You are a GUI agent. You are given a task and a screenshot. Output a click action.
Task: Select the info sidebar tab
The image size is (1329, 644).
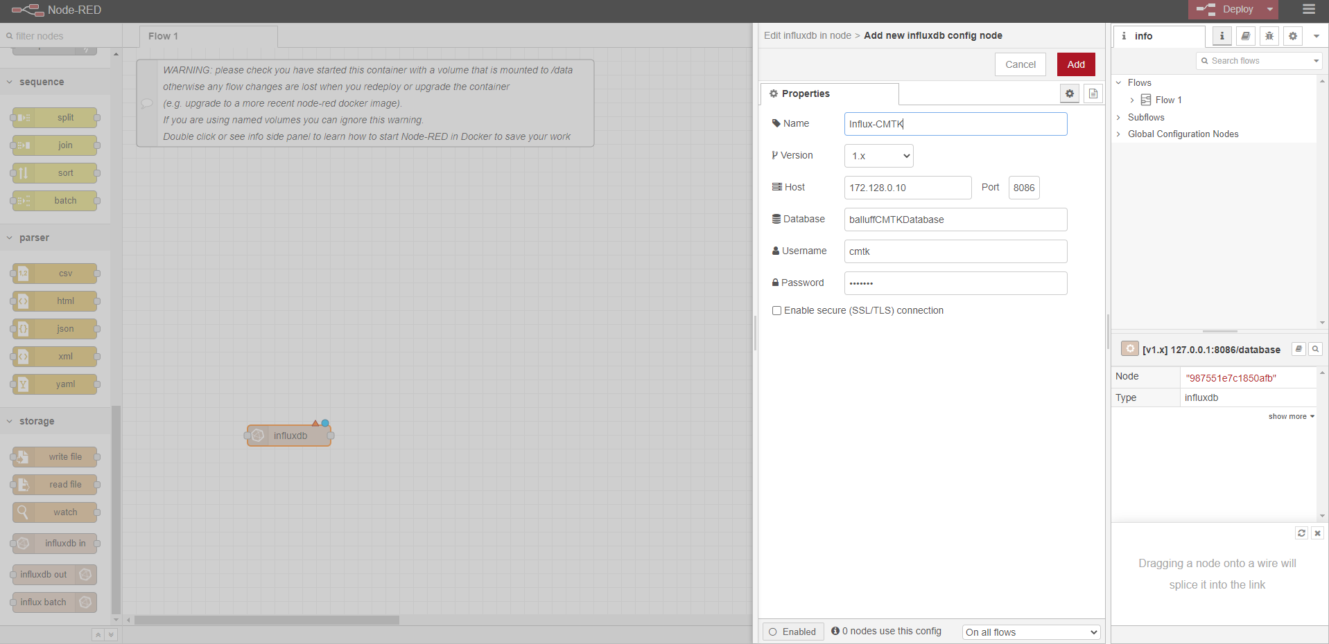tap(1160, 36)
